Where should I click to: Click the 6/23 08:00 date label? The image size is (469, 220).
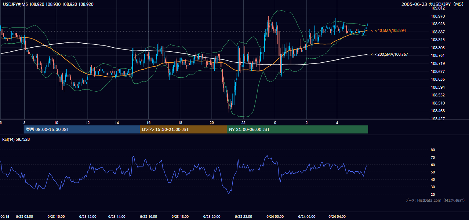[25, 216]
